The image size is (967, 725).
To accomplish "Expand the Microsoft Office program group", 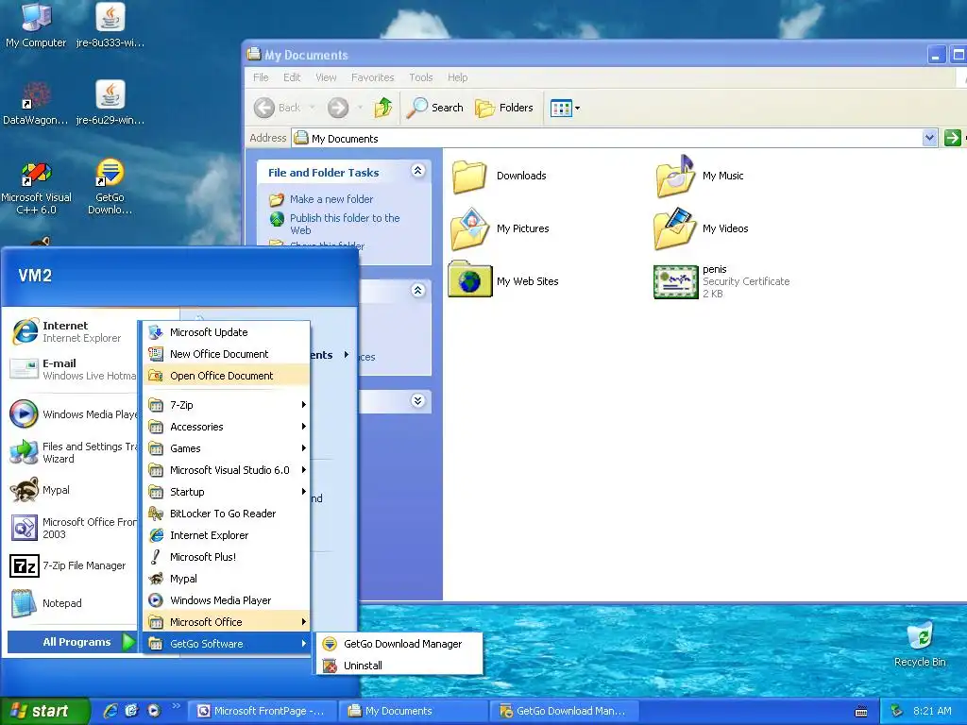I will 227,622.
